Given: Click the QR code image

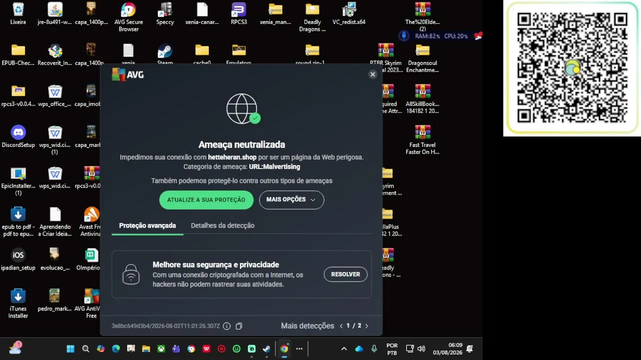Looking at the screenshot, I should click(572, 69).
